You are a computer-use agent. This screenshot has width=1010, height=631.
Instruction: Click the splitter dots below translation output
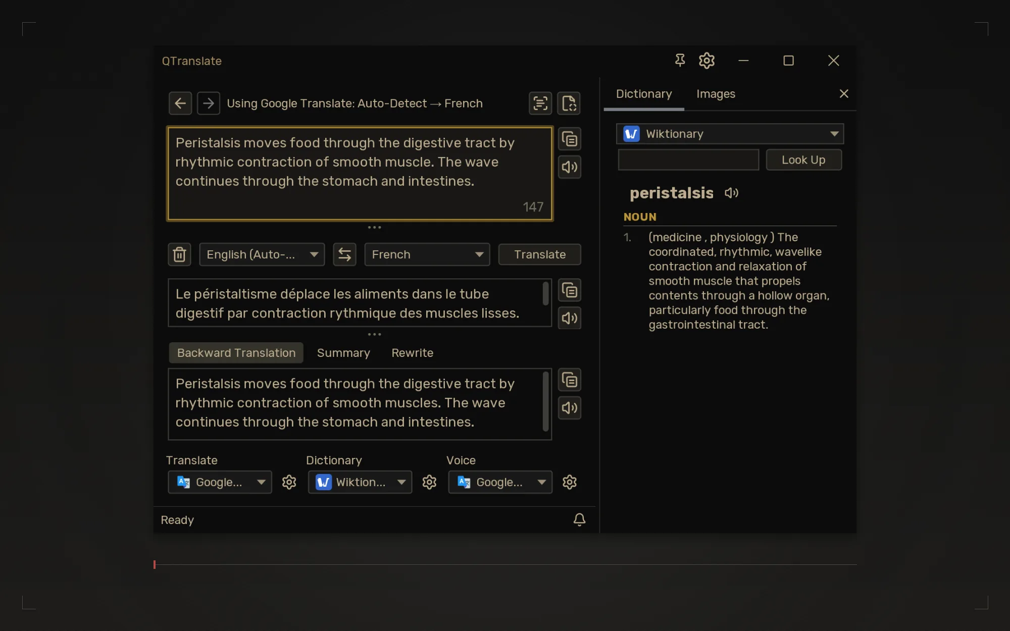tap(374, 334)
